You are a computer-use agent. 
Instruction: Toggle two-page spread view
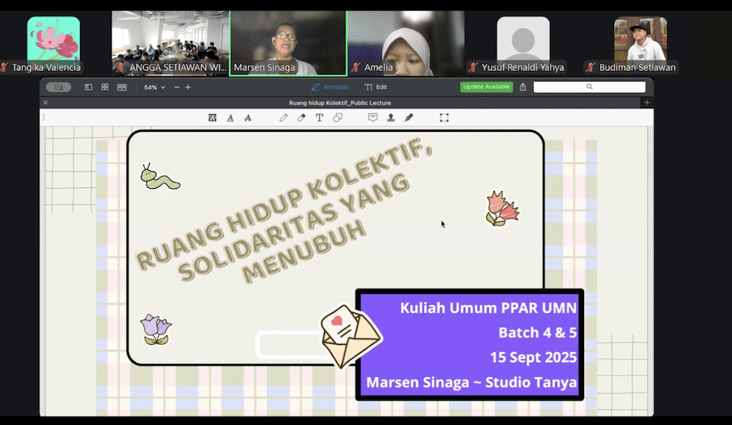coord(122,88)
